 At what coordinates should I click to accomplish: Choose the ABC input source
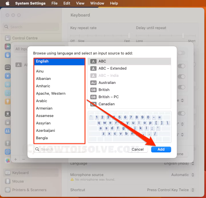tap(129, 61)
